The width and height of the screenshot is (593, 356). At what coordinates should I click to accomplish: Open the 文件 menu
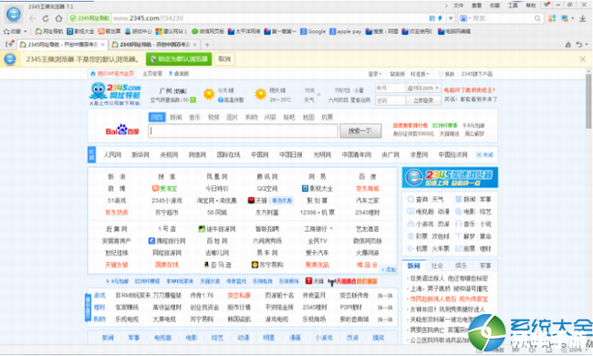tap(458, 5)
